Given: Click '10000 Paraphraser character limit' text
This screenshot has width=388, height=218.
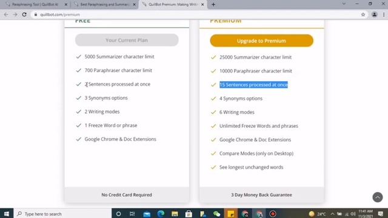Looking at the screenshot, I should [x=256, y=71].
